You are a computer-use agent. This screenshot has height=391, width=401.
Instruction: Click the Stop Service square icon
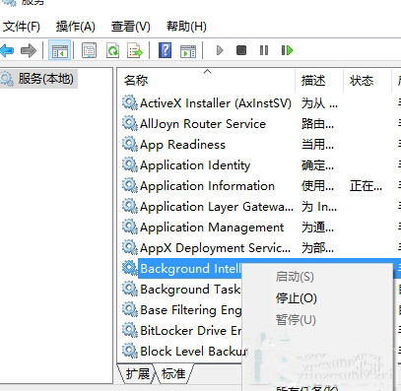coord(241,50)
